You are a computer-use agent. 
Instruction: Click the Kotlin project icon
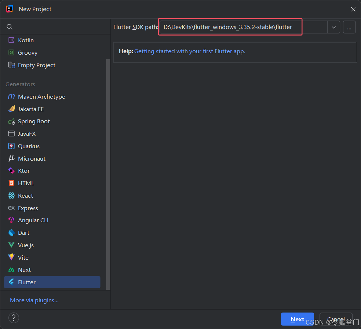point(11,40)
